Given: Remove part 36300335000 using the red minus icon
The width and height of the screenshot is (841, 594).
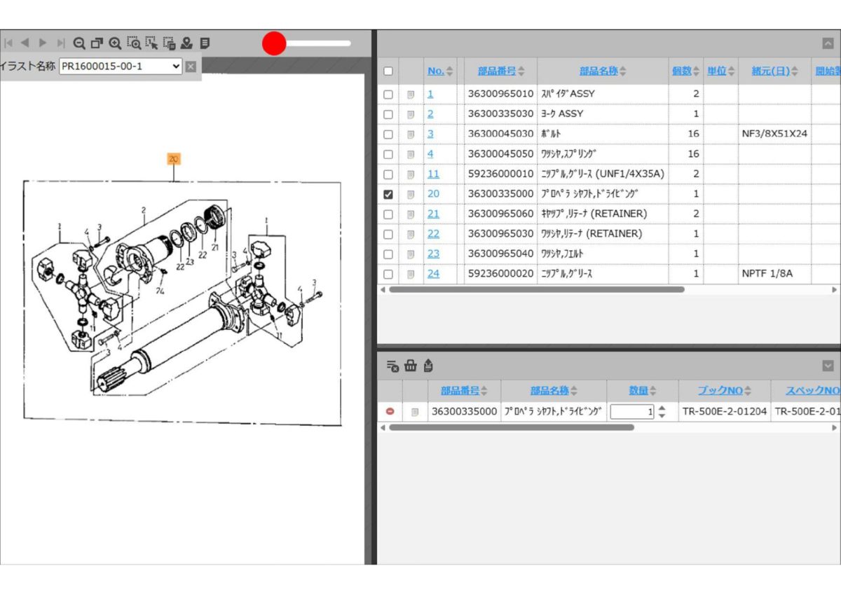Looking at the screenshot, I should pos(390,412).
